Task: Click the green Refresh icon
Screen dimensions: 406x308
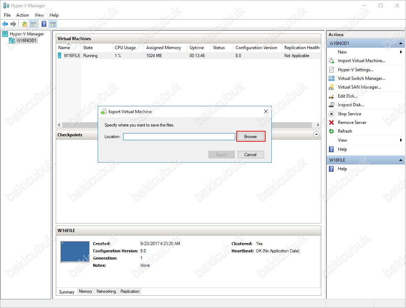Action: 331,131
